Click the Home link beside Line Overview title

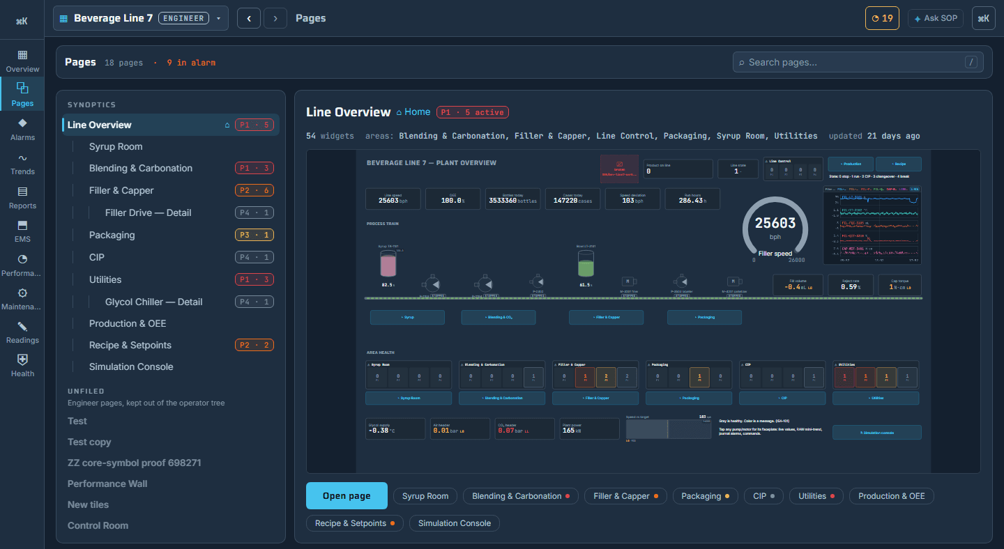tap(413, 111)
